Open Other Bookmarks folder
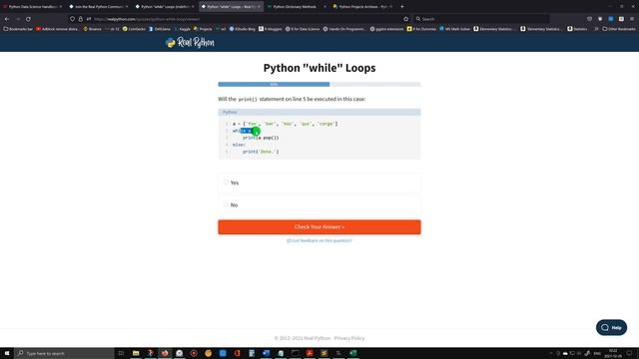639x359 pixels. coord(619,29)
